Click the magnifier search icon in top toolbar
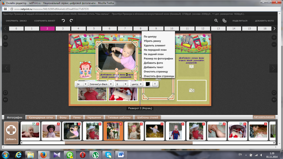The height and width of the screenshot is (159, 283). (216, 21)
